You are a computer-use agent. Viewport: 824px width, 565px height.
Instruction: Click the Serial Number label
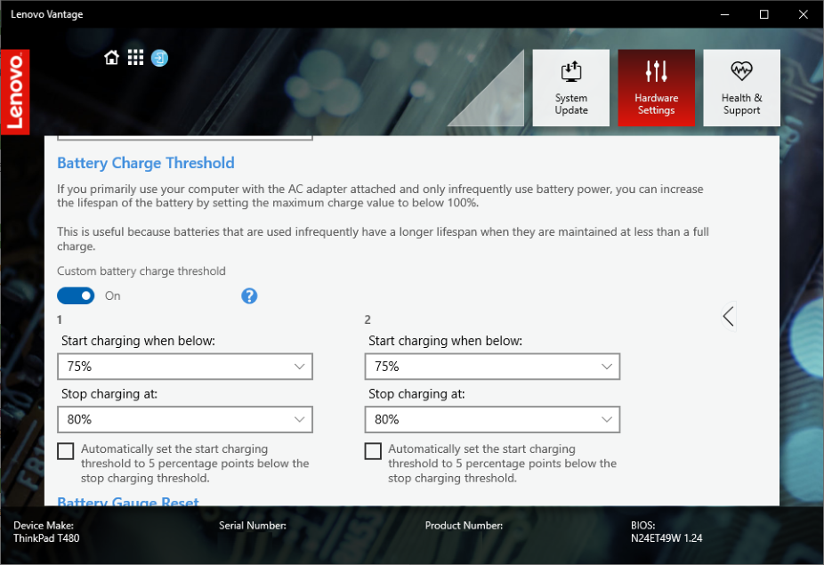(x=252, y=526)
